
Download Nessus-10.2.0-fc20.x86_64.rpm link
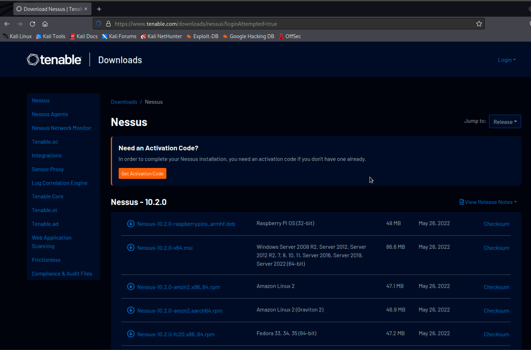point(176,334)
